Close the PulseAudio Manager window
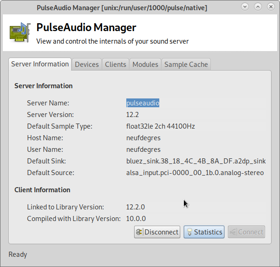The width and height of the screenshot is (280, 267). coord(270,7)
